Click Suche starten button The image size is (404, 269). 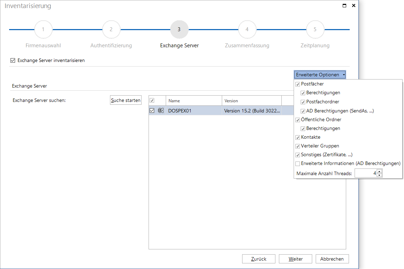click(x=126, y=100)
